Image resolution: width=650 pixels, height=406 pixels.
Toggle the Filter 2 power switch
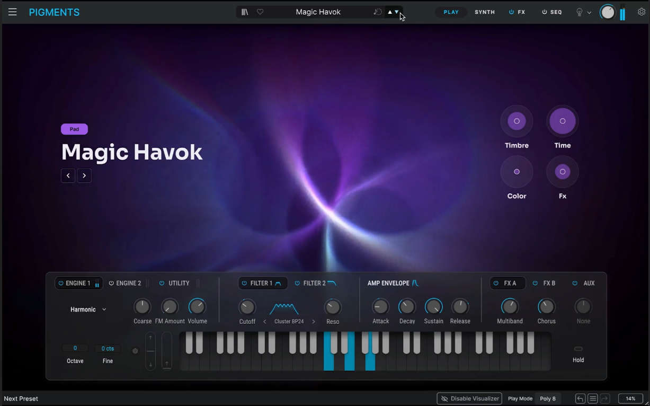297,284
